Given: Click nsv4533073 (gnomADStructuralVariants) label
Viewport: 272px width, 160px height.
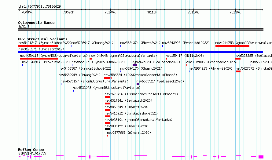Looking at the screenshot, I should tap(107, 88).
